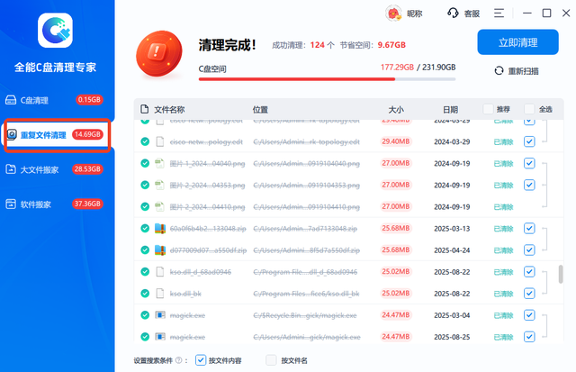Click the 25.68MB size dated 2025-03-13
Screen dimensions: 576x372
point(396,228)
